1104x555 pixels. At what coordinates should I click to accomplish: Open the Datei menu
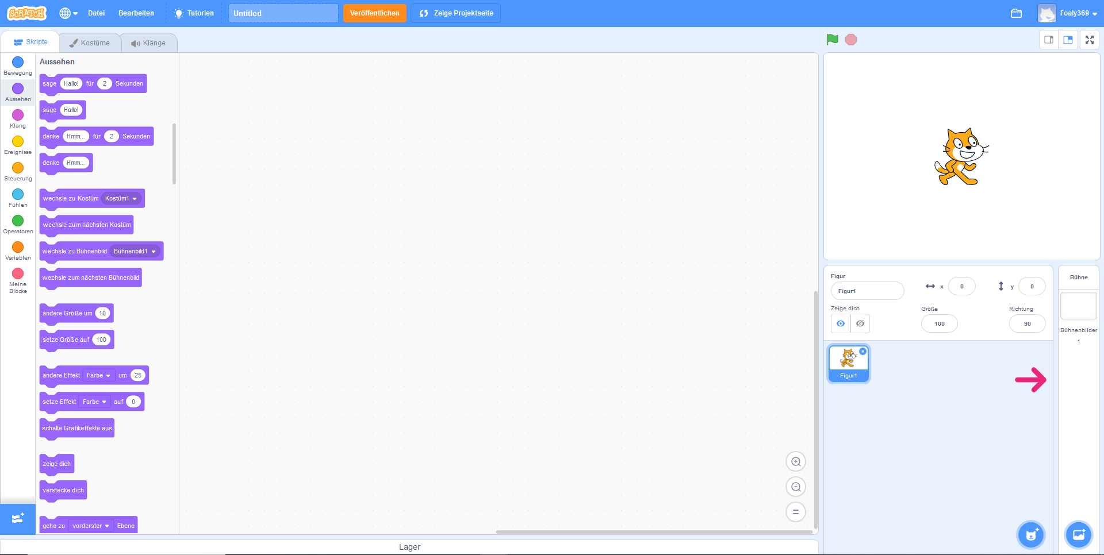96,13
